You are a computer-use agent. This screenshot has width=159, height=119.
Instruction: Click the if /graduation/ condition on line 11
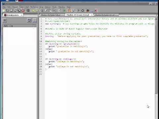click(62, 44)
